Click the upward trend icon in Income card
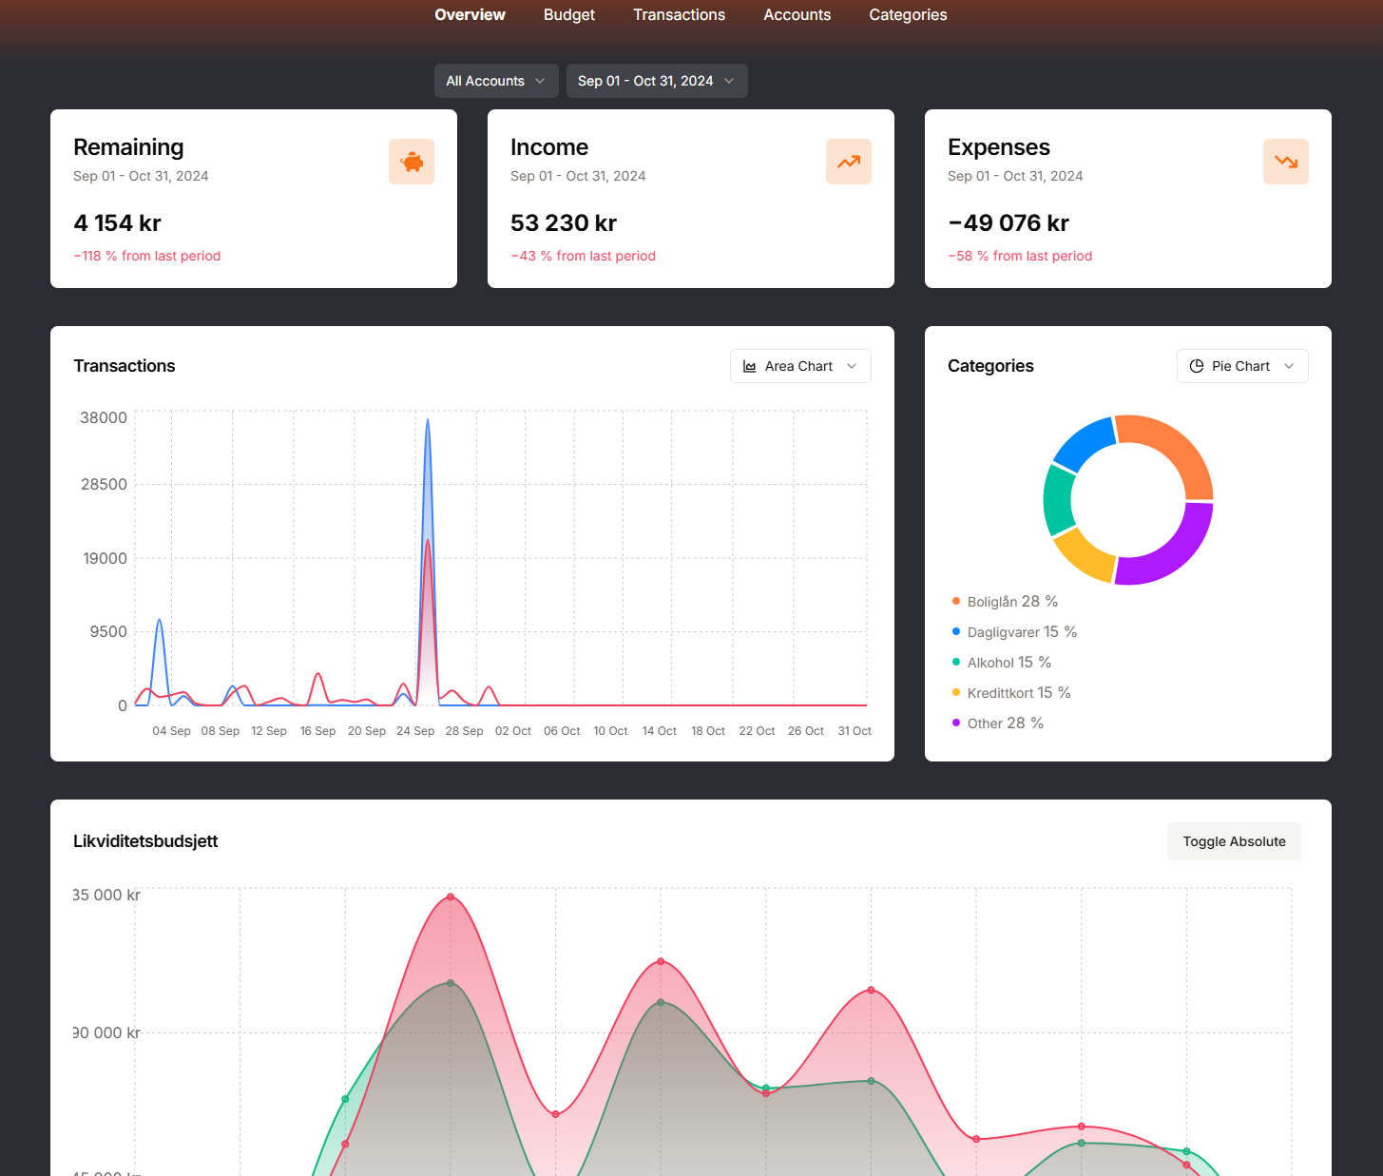Viewport: 1383px width, 1176px height. tap(849, 162)
